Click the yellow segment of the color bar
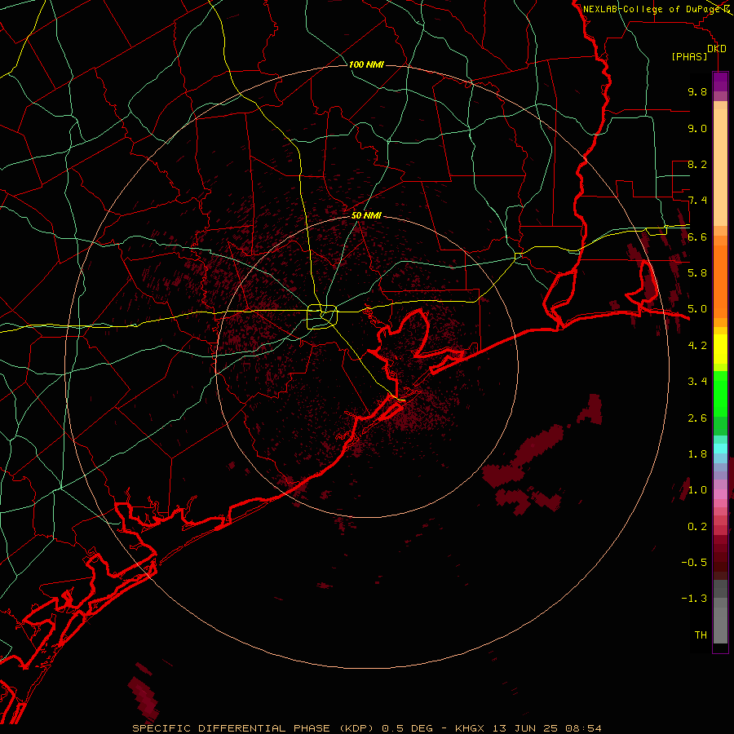The image size is (734, 734). point(720,349)
